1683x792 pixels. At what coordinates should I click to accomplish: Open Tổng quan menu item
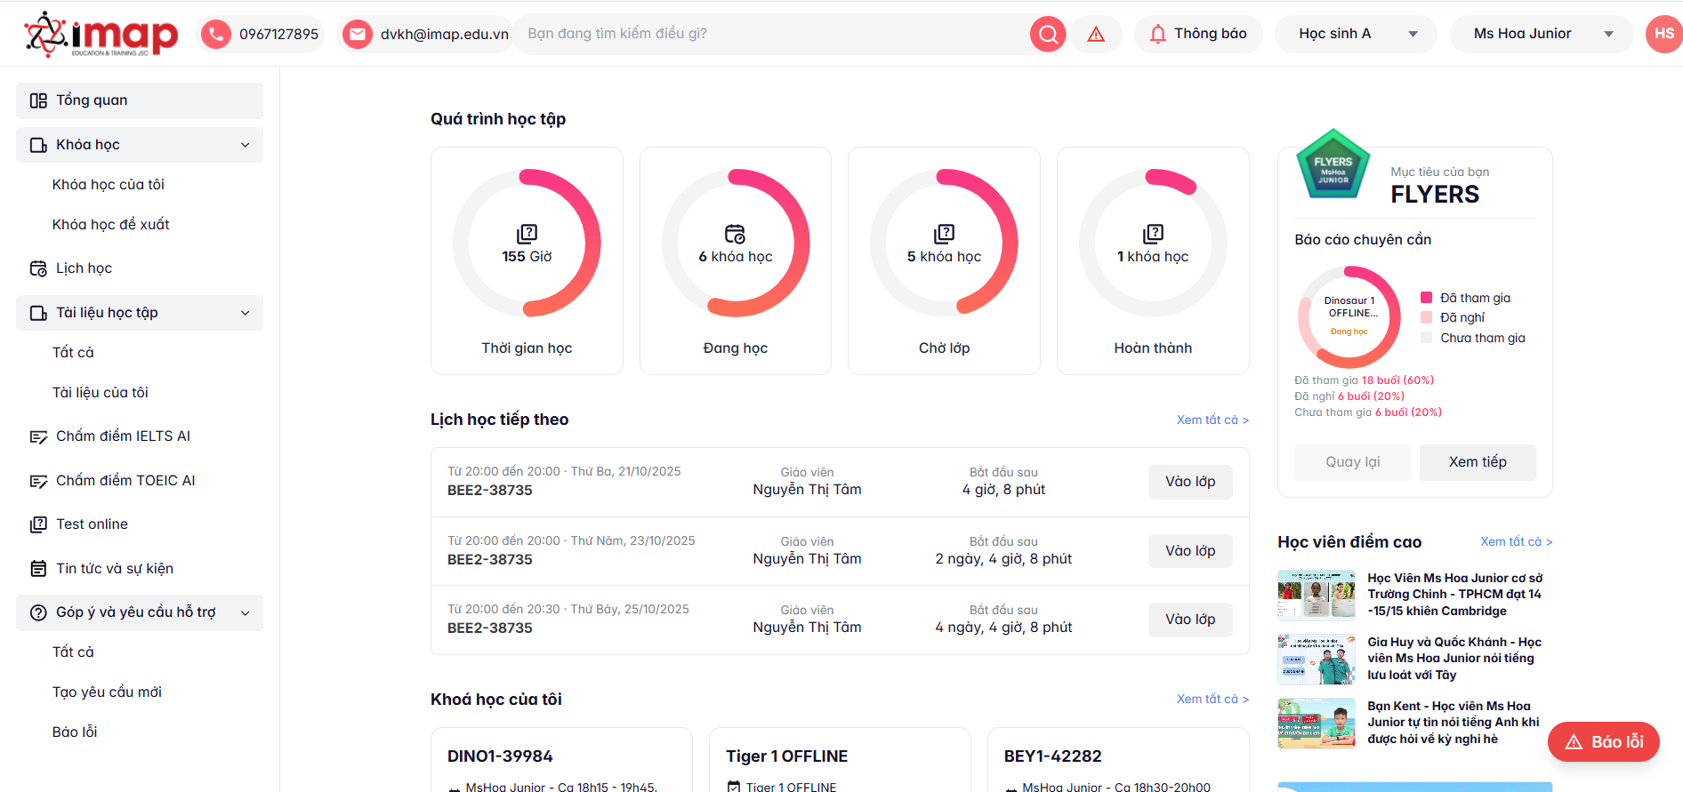point(140,100)
